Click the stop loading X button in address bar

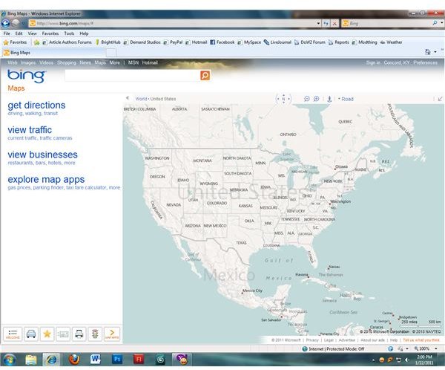[335, 24]
